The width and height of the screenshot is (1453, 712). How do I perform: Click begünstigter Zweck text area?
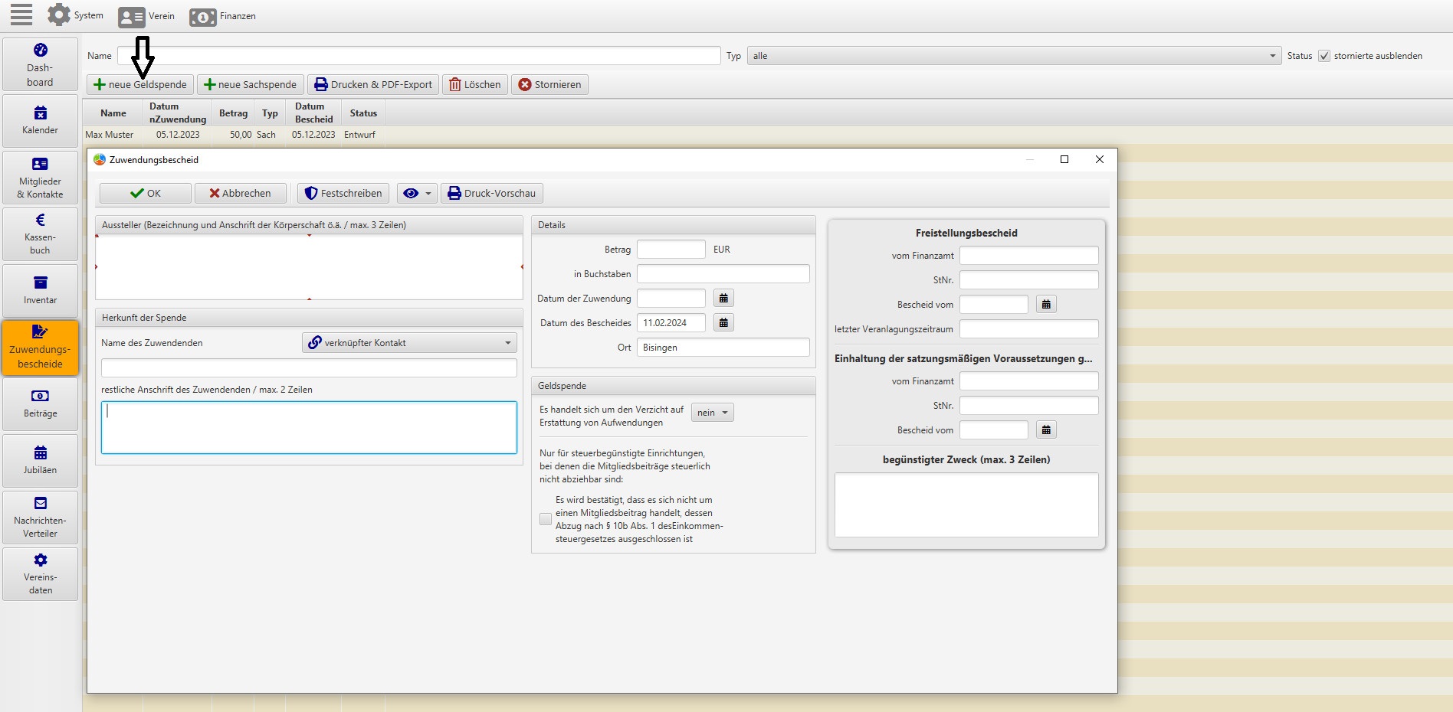966,505
